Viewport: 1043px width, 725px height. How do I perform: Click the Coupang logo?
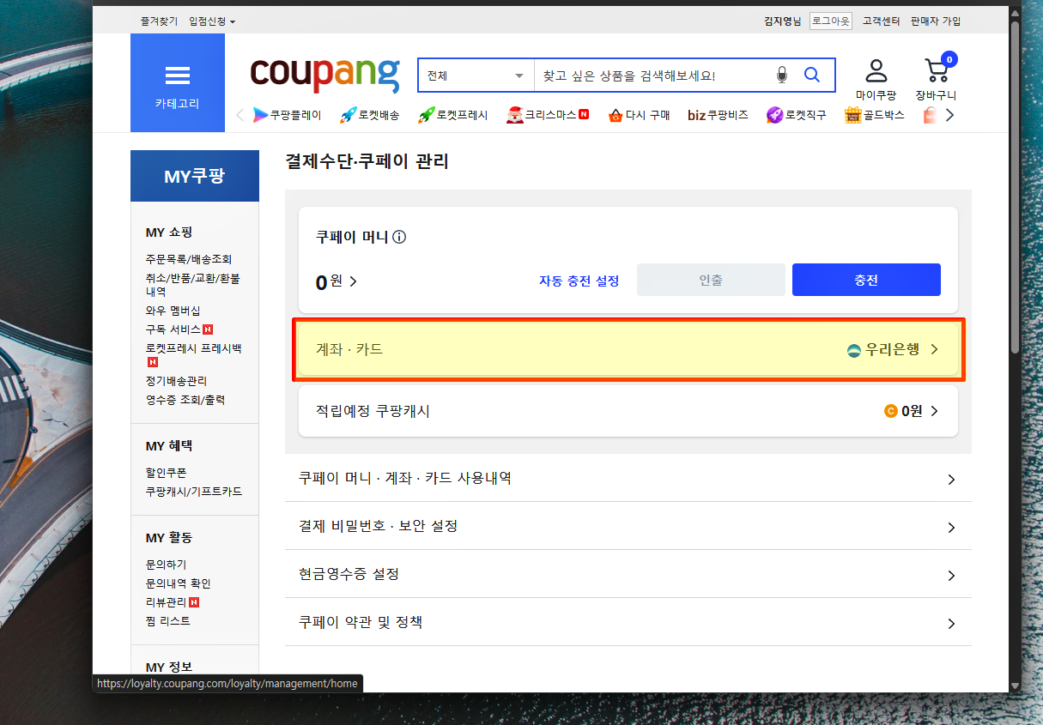(324, 75)
